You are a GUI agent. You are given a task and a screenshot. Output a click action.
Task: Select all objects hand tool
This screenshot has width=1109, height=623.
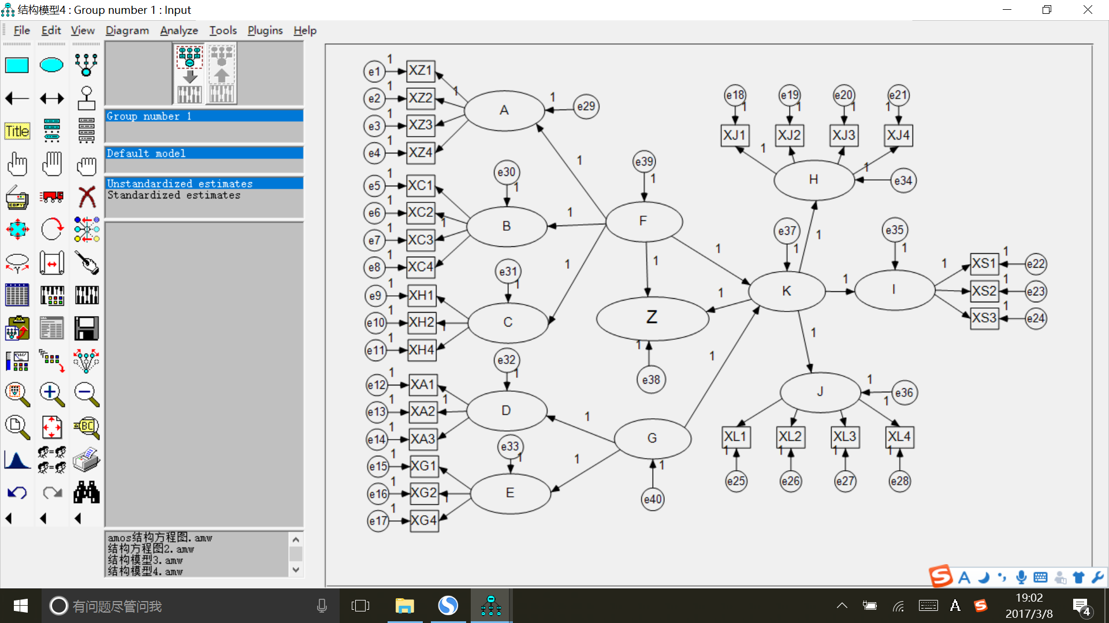[51, 164]
